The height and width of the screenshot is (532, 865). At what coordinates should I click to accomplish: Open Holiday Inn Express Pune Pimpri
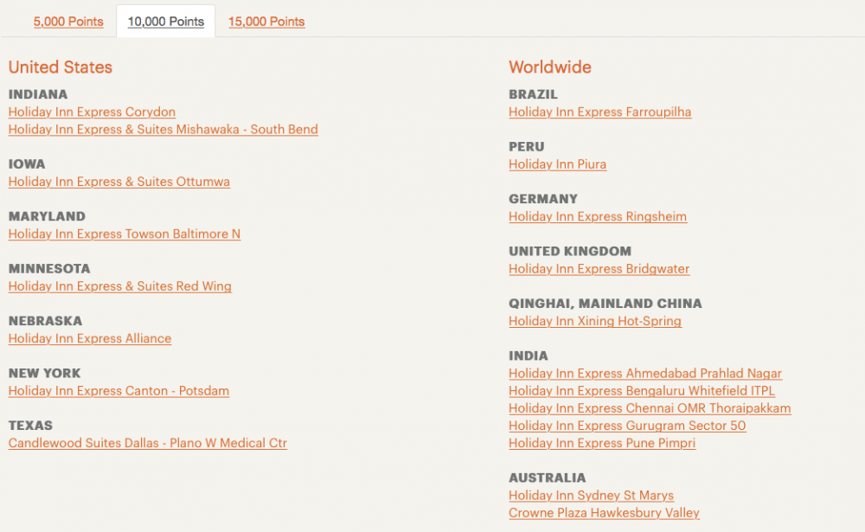(602, 443)
